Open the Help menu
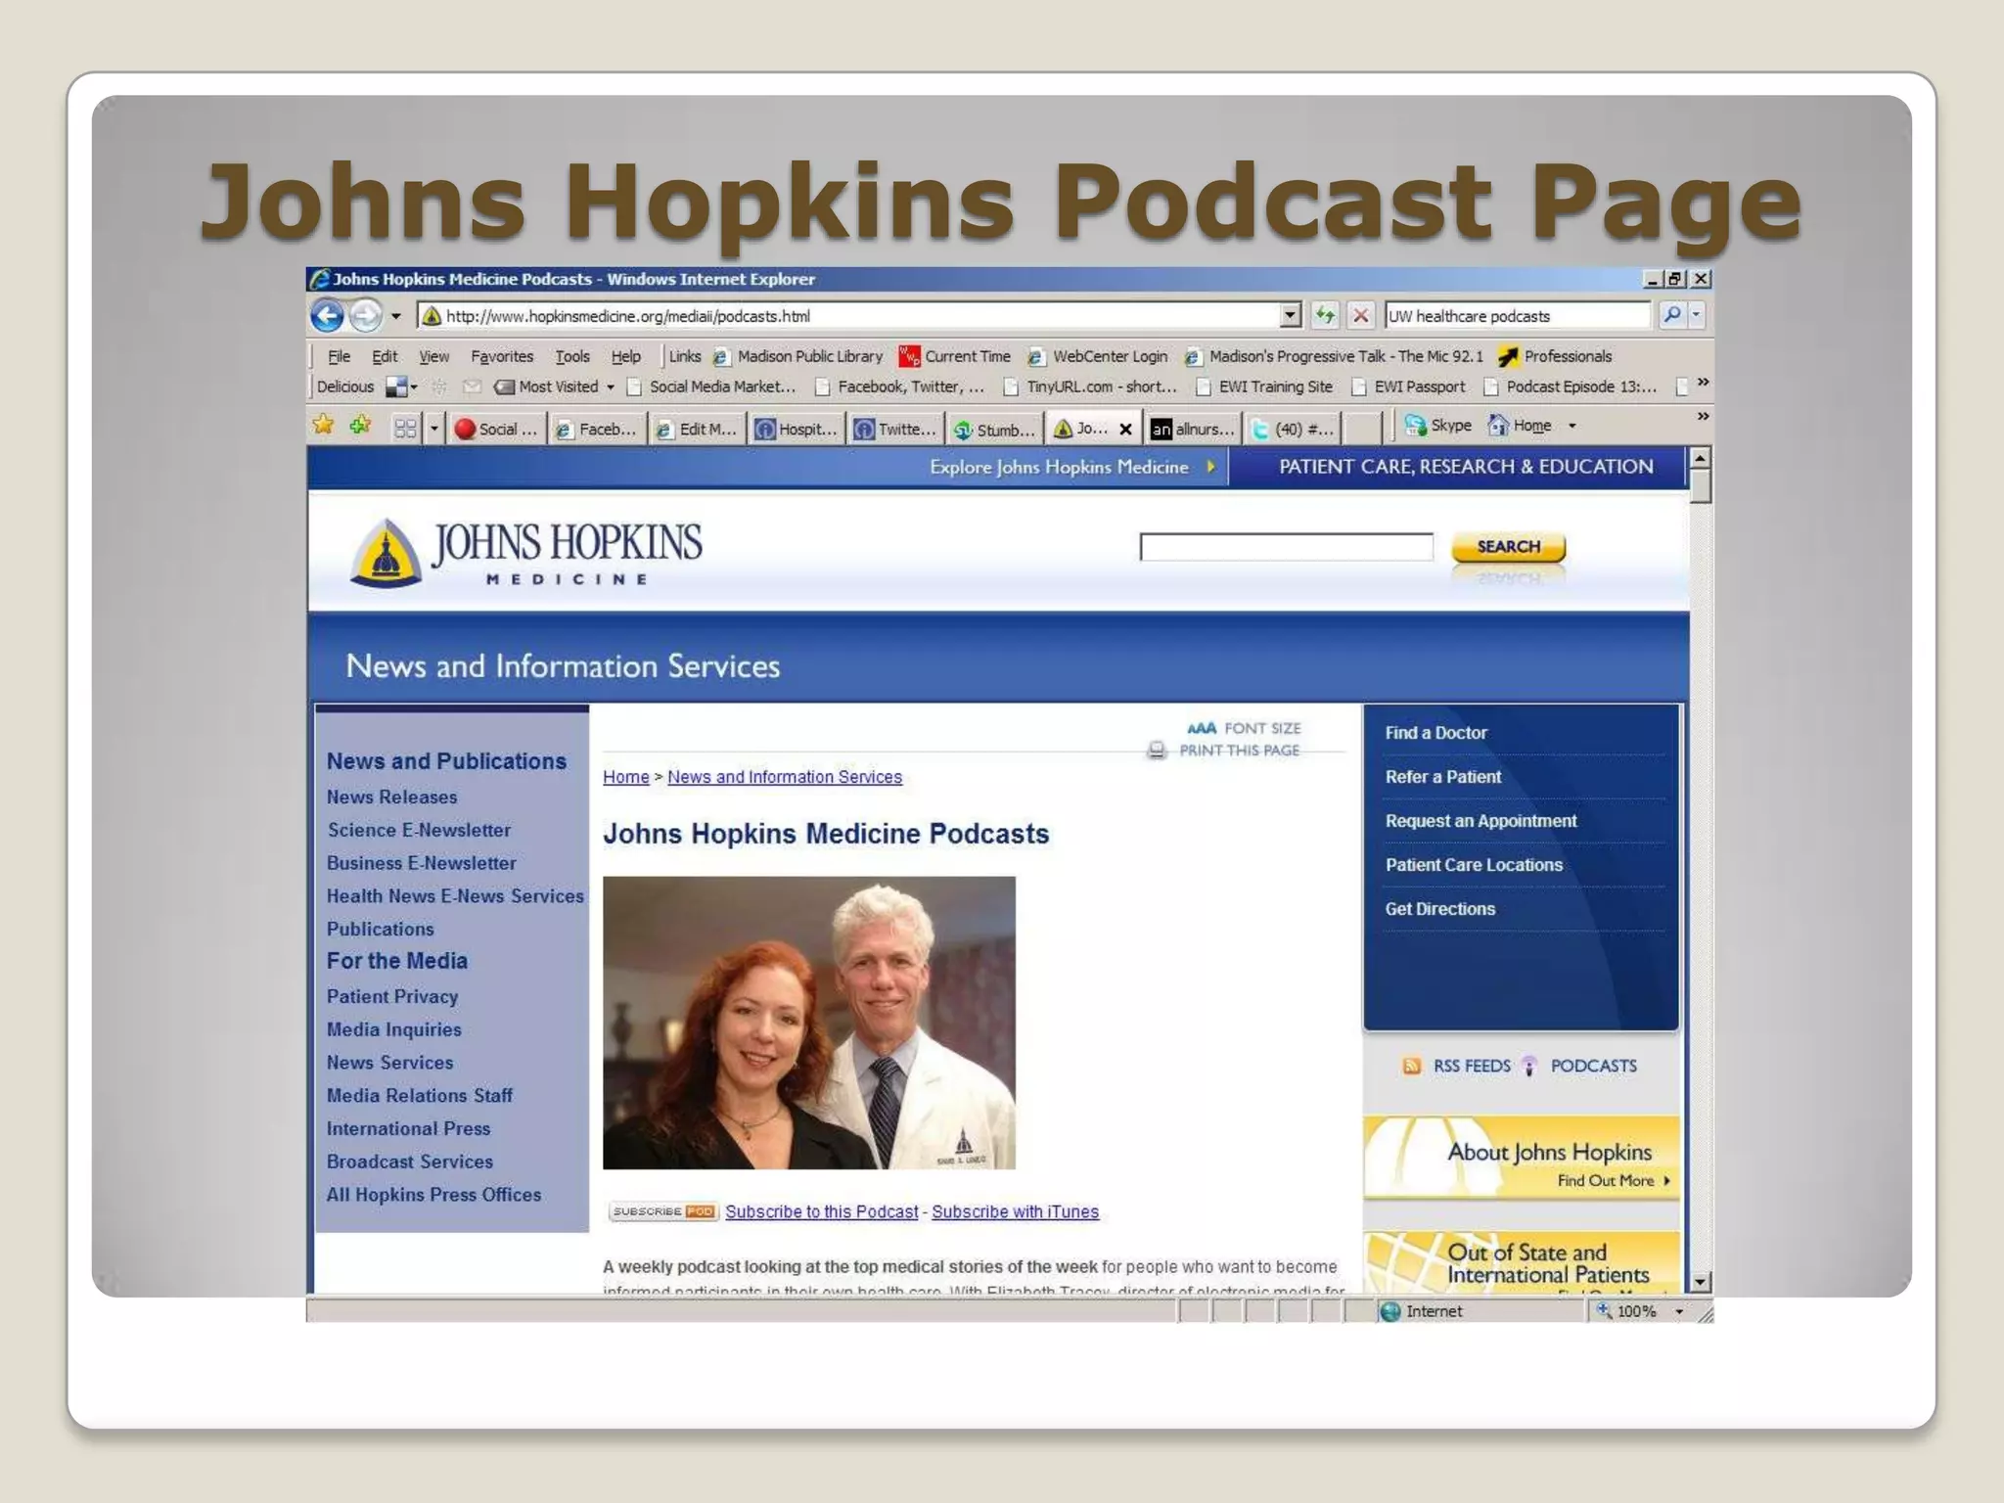2004x1503 pixels. (626, 356)
